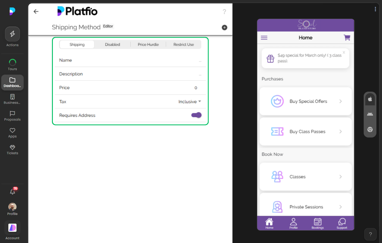This screenshot has height=243, width=382.
Task: Open the Tours section from the sidebar
Action: (x=12, y=62)
